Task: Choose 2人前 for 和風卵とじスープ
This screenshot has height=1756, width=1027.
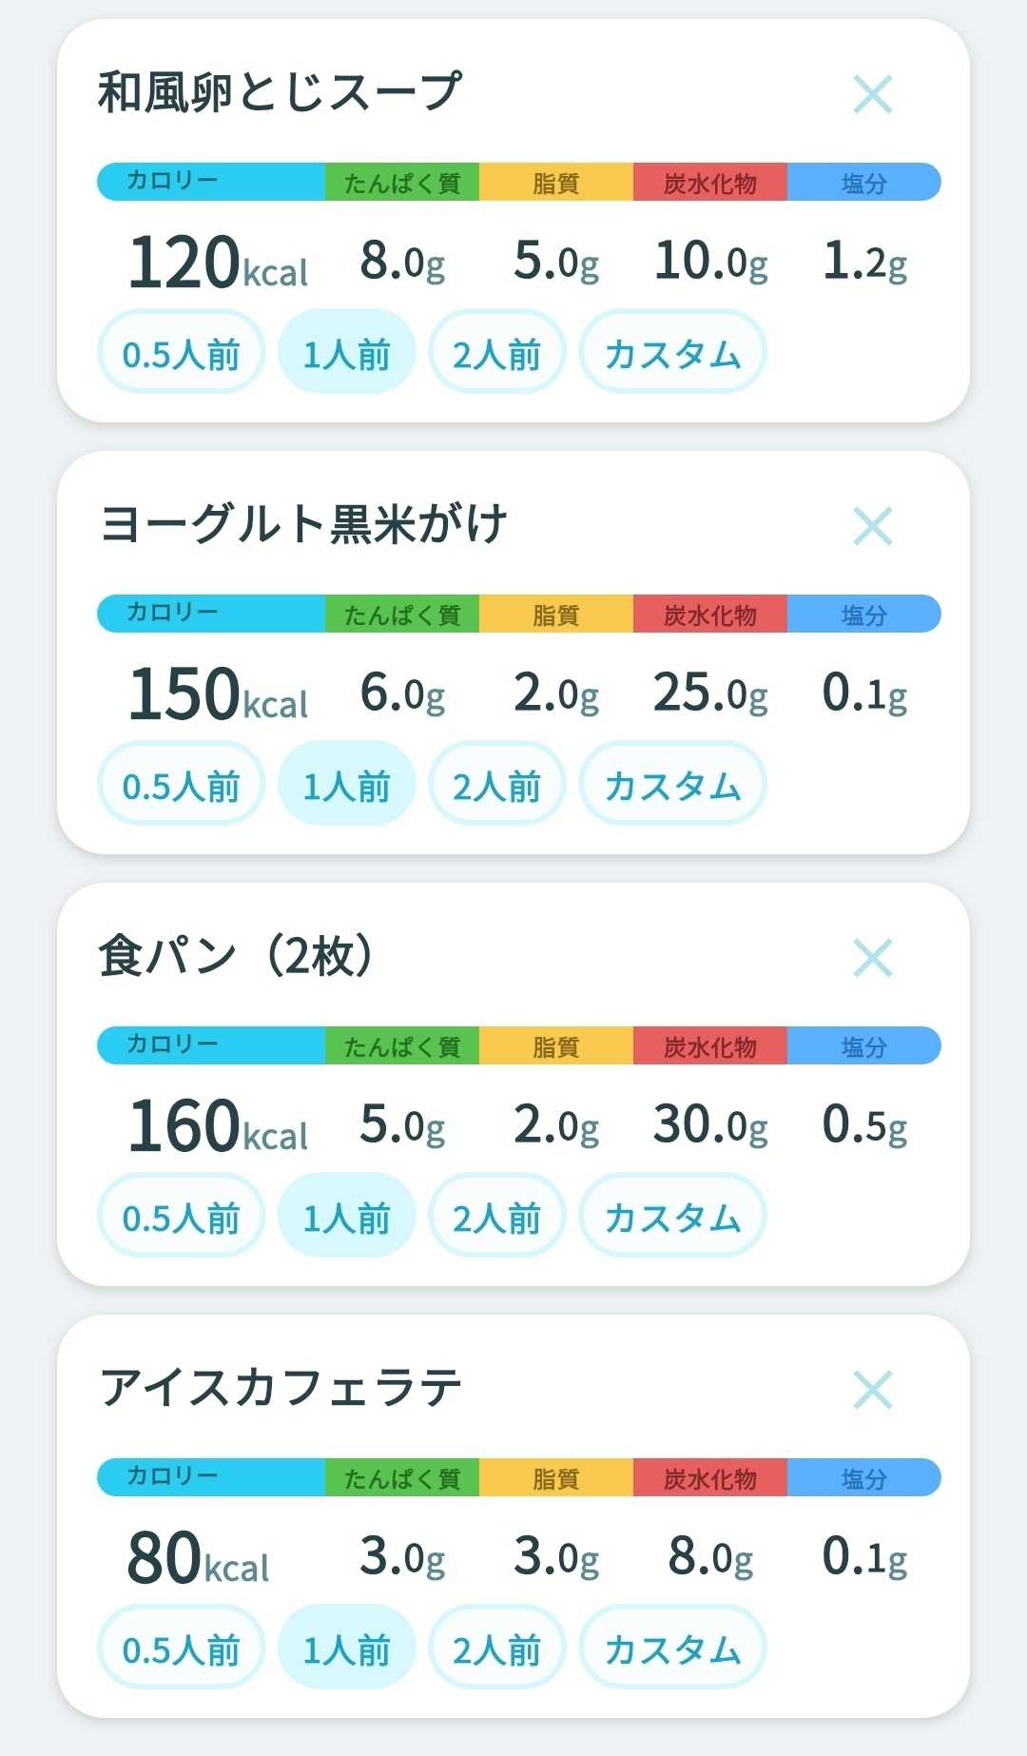Action: (496, 352)
